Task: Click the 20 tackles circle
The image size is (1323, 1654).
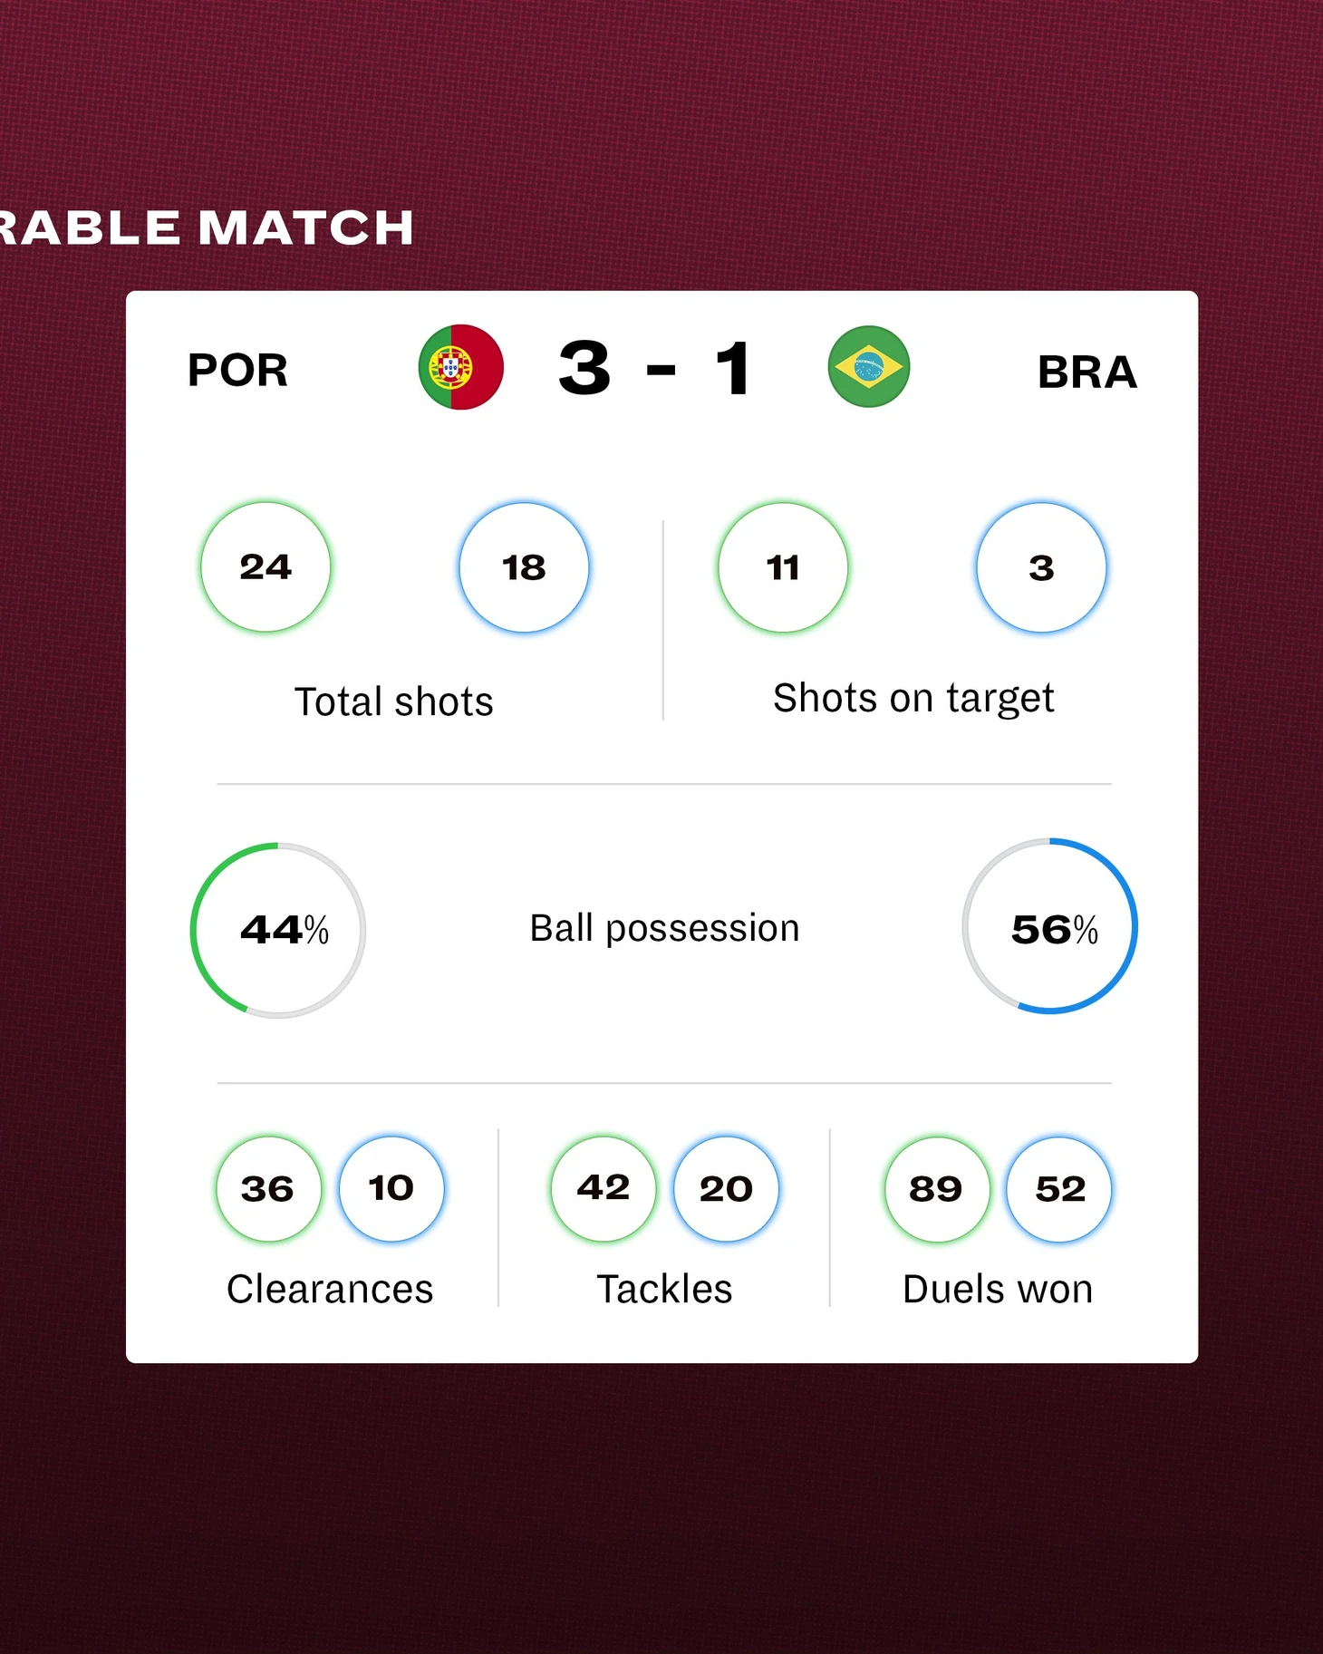Action: click(726, 1188)
